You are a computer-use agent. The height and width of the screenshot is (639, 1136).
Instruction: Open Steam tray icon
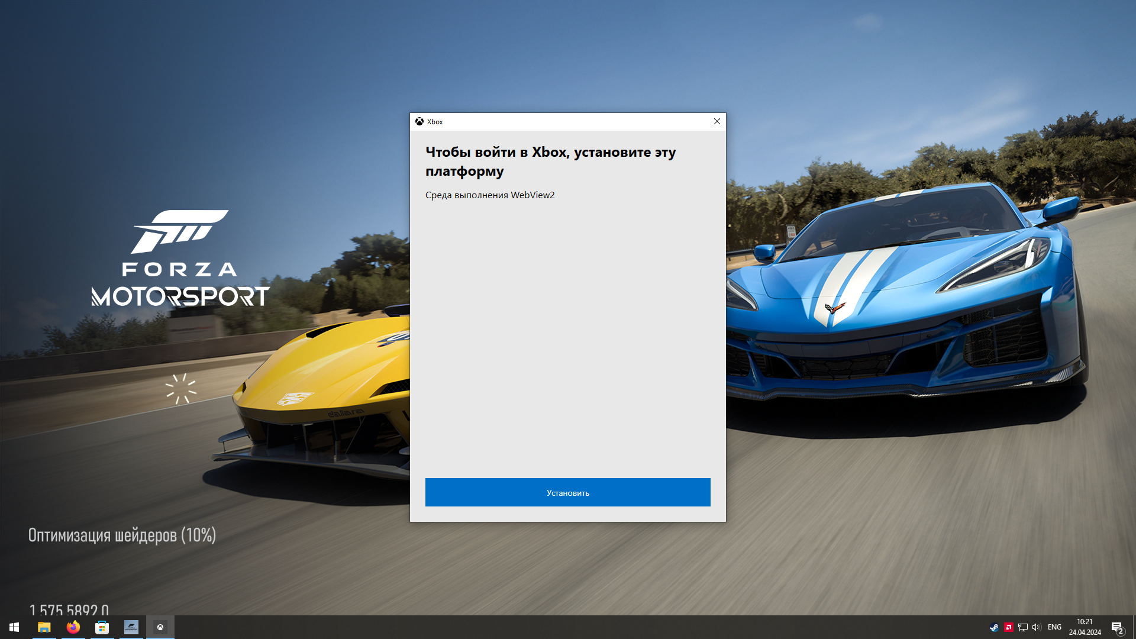click(x=994, y=627)
